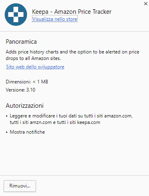Image resolution: width=149 pixels, height=196 pixels.
Task: Open the Visualizza nello store link
Action: tap(55, 19)
